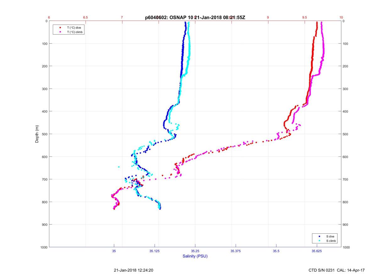Select the "S dive" legend entry
The height and width of the screenshot is (278, 377).
tap(330, 236)
